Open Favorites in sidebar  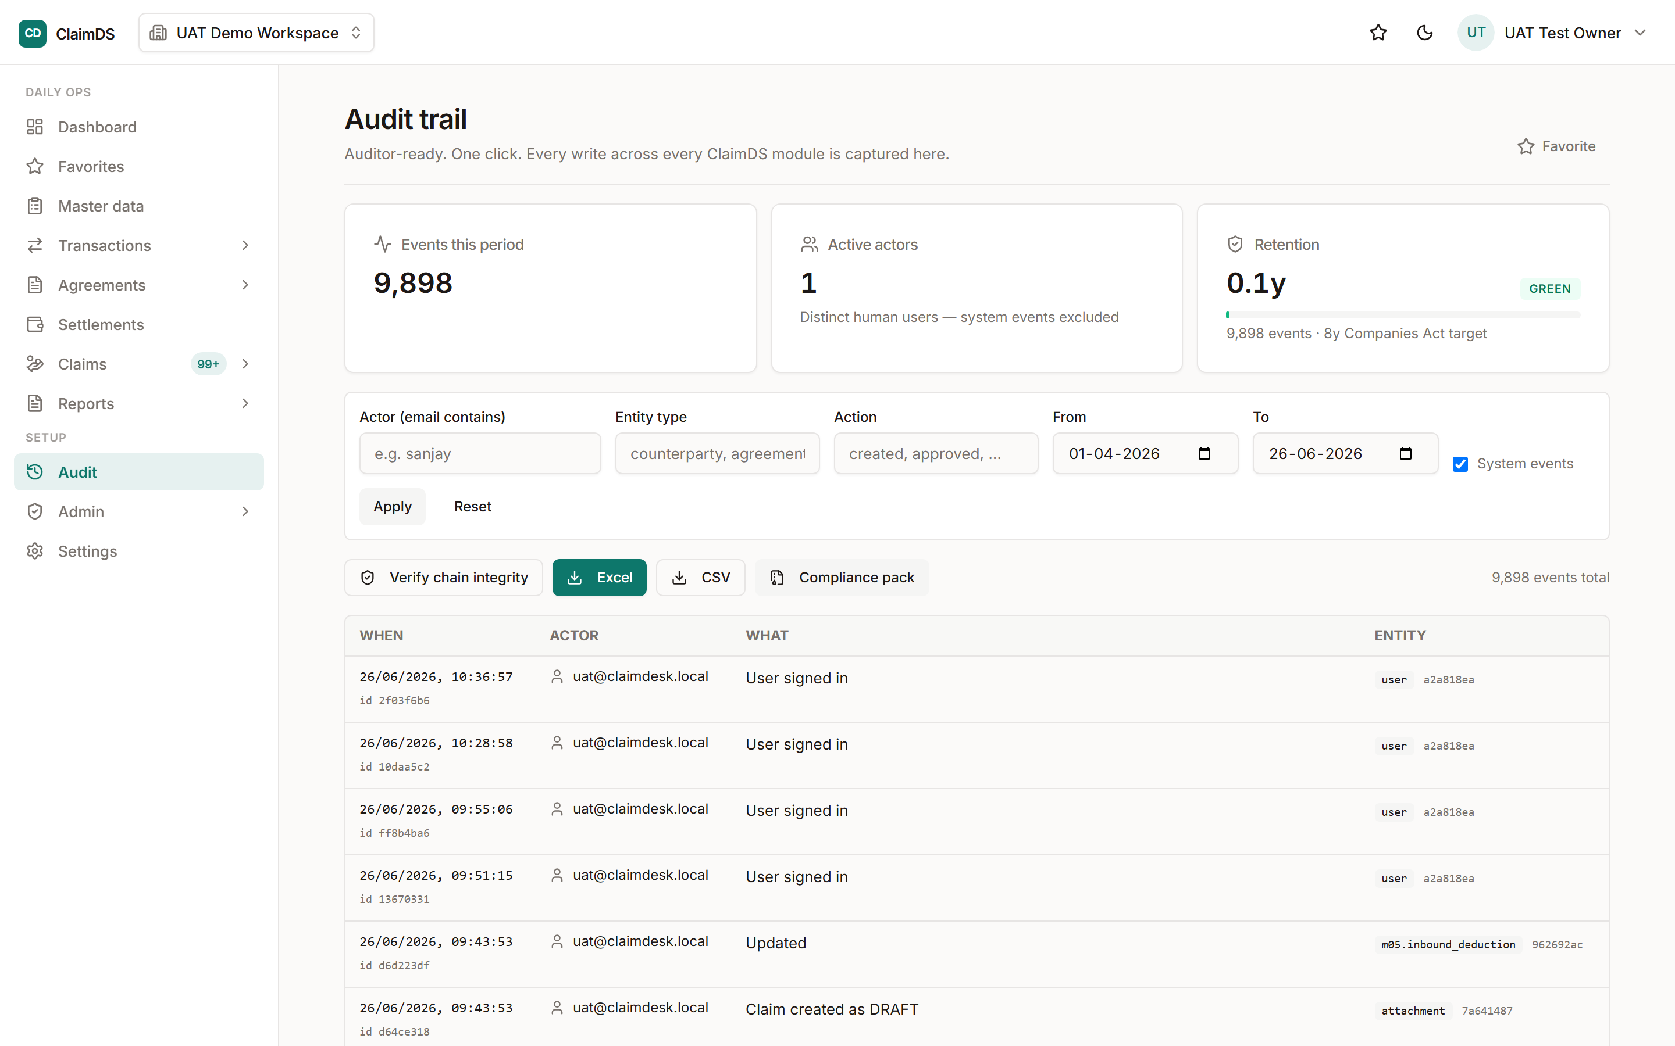[138, 166]
